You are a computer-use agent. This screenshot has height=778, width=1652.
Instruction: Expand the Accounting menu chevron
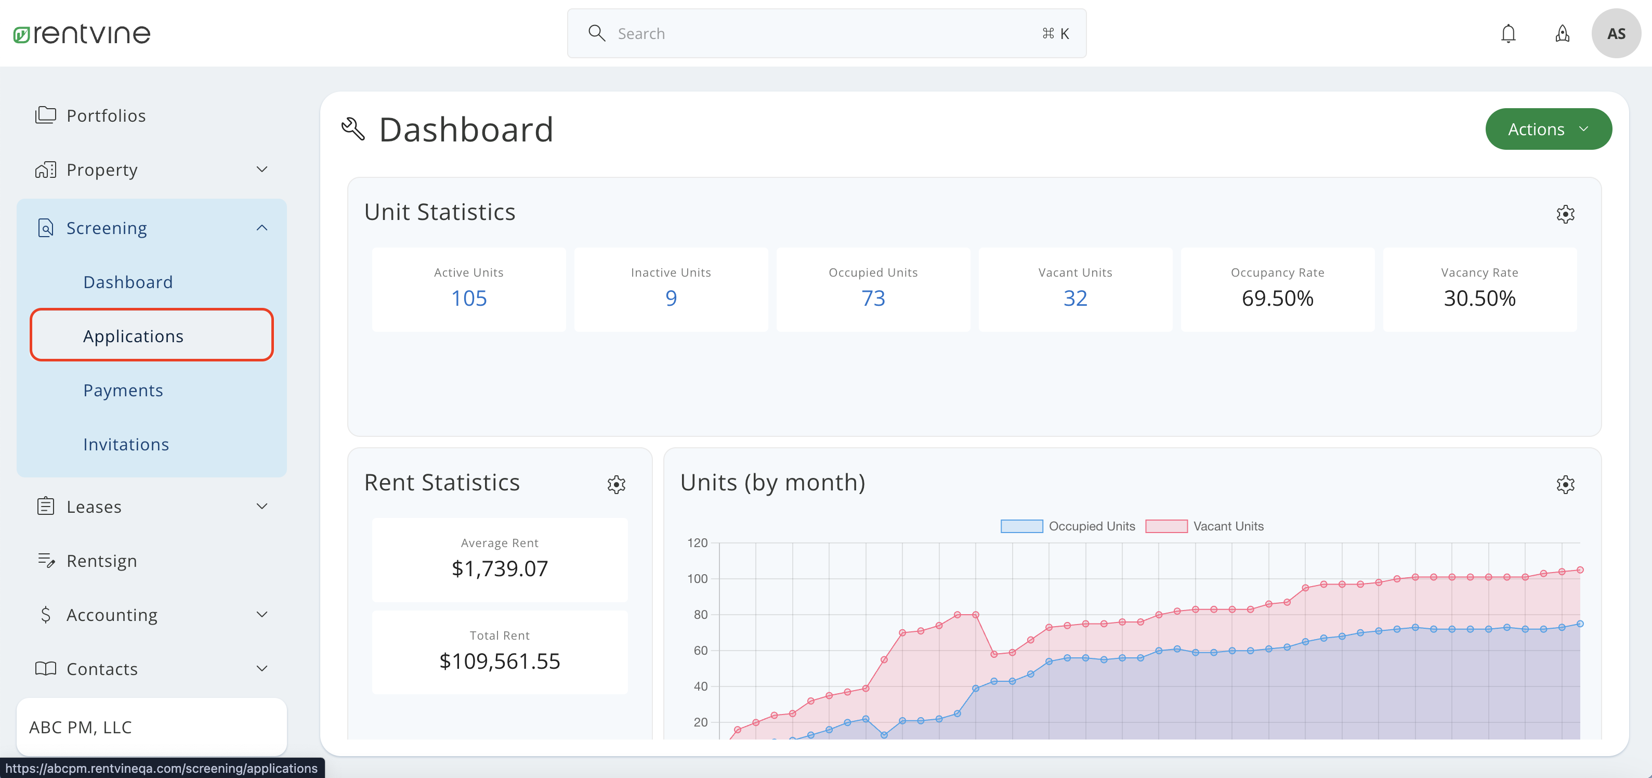[x=261, y=615]
